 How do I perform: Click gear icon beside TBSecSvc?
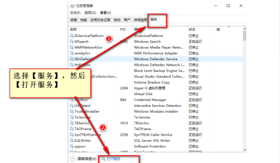(x=72, y=123)
